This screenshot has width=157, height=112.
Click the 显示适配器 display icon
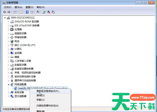click(12, 96)
